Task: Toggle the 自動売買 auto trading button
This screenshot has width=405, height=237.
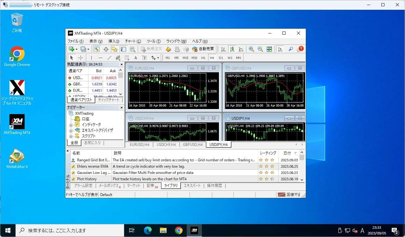Action: click(203, 49)
